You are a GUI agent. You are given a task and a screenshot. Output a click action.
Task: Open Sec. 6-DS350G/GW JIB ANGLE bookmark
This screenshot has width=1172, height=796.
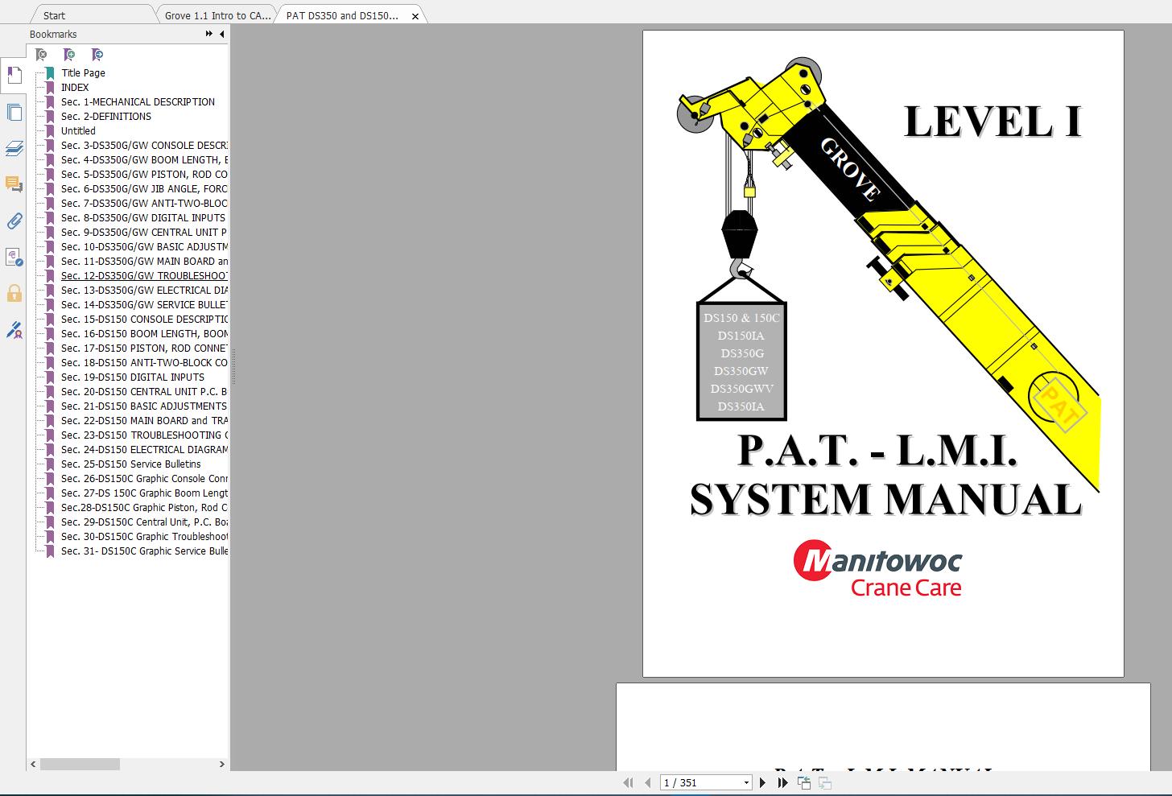click(144, 188)
